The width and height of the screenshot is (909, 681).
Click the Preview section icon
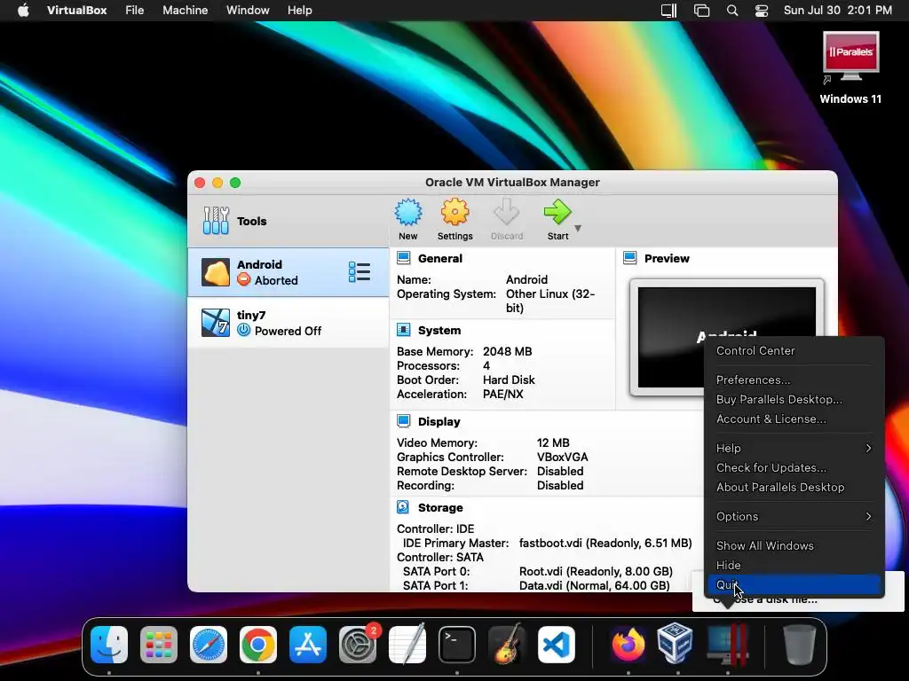click(630, 258)
